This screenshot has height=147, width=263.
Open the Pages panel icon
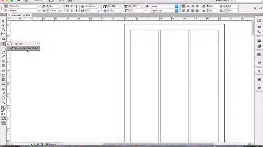coord(259,21)
